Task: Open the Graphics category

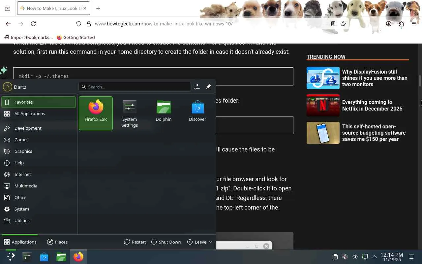Action: tap(39, 151)
